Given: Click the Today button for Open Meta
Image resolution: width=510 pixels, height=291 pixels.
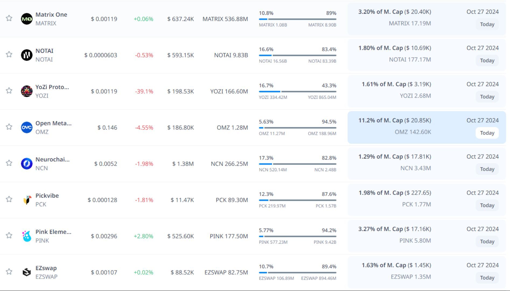Looking at the screenshot, I should (x=487, y=133).
